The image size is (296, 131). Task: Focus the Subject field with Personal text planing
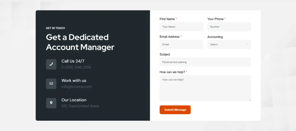coord(205,62)
